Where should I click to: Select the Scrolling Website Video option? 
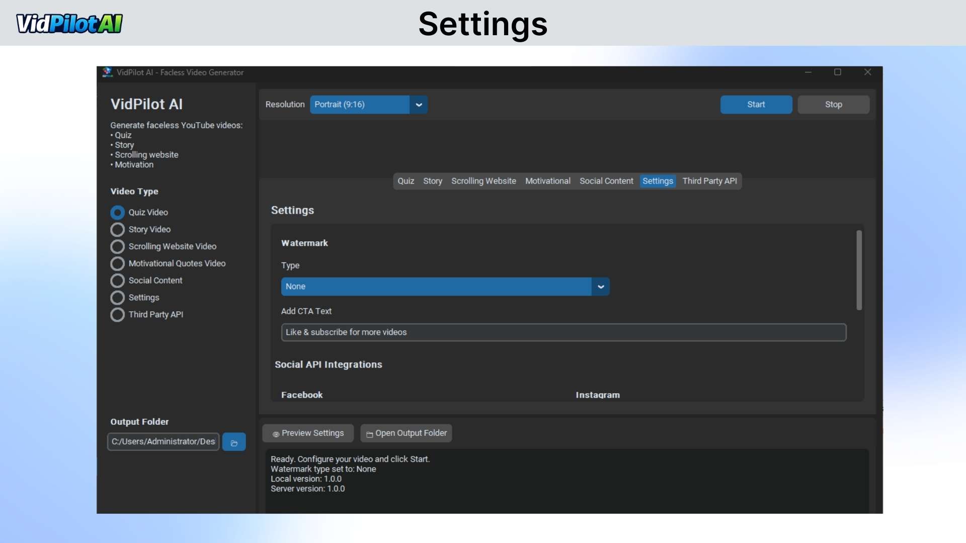coord(118,247)
